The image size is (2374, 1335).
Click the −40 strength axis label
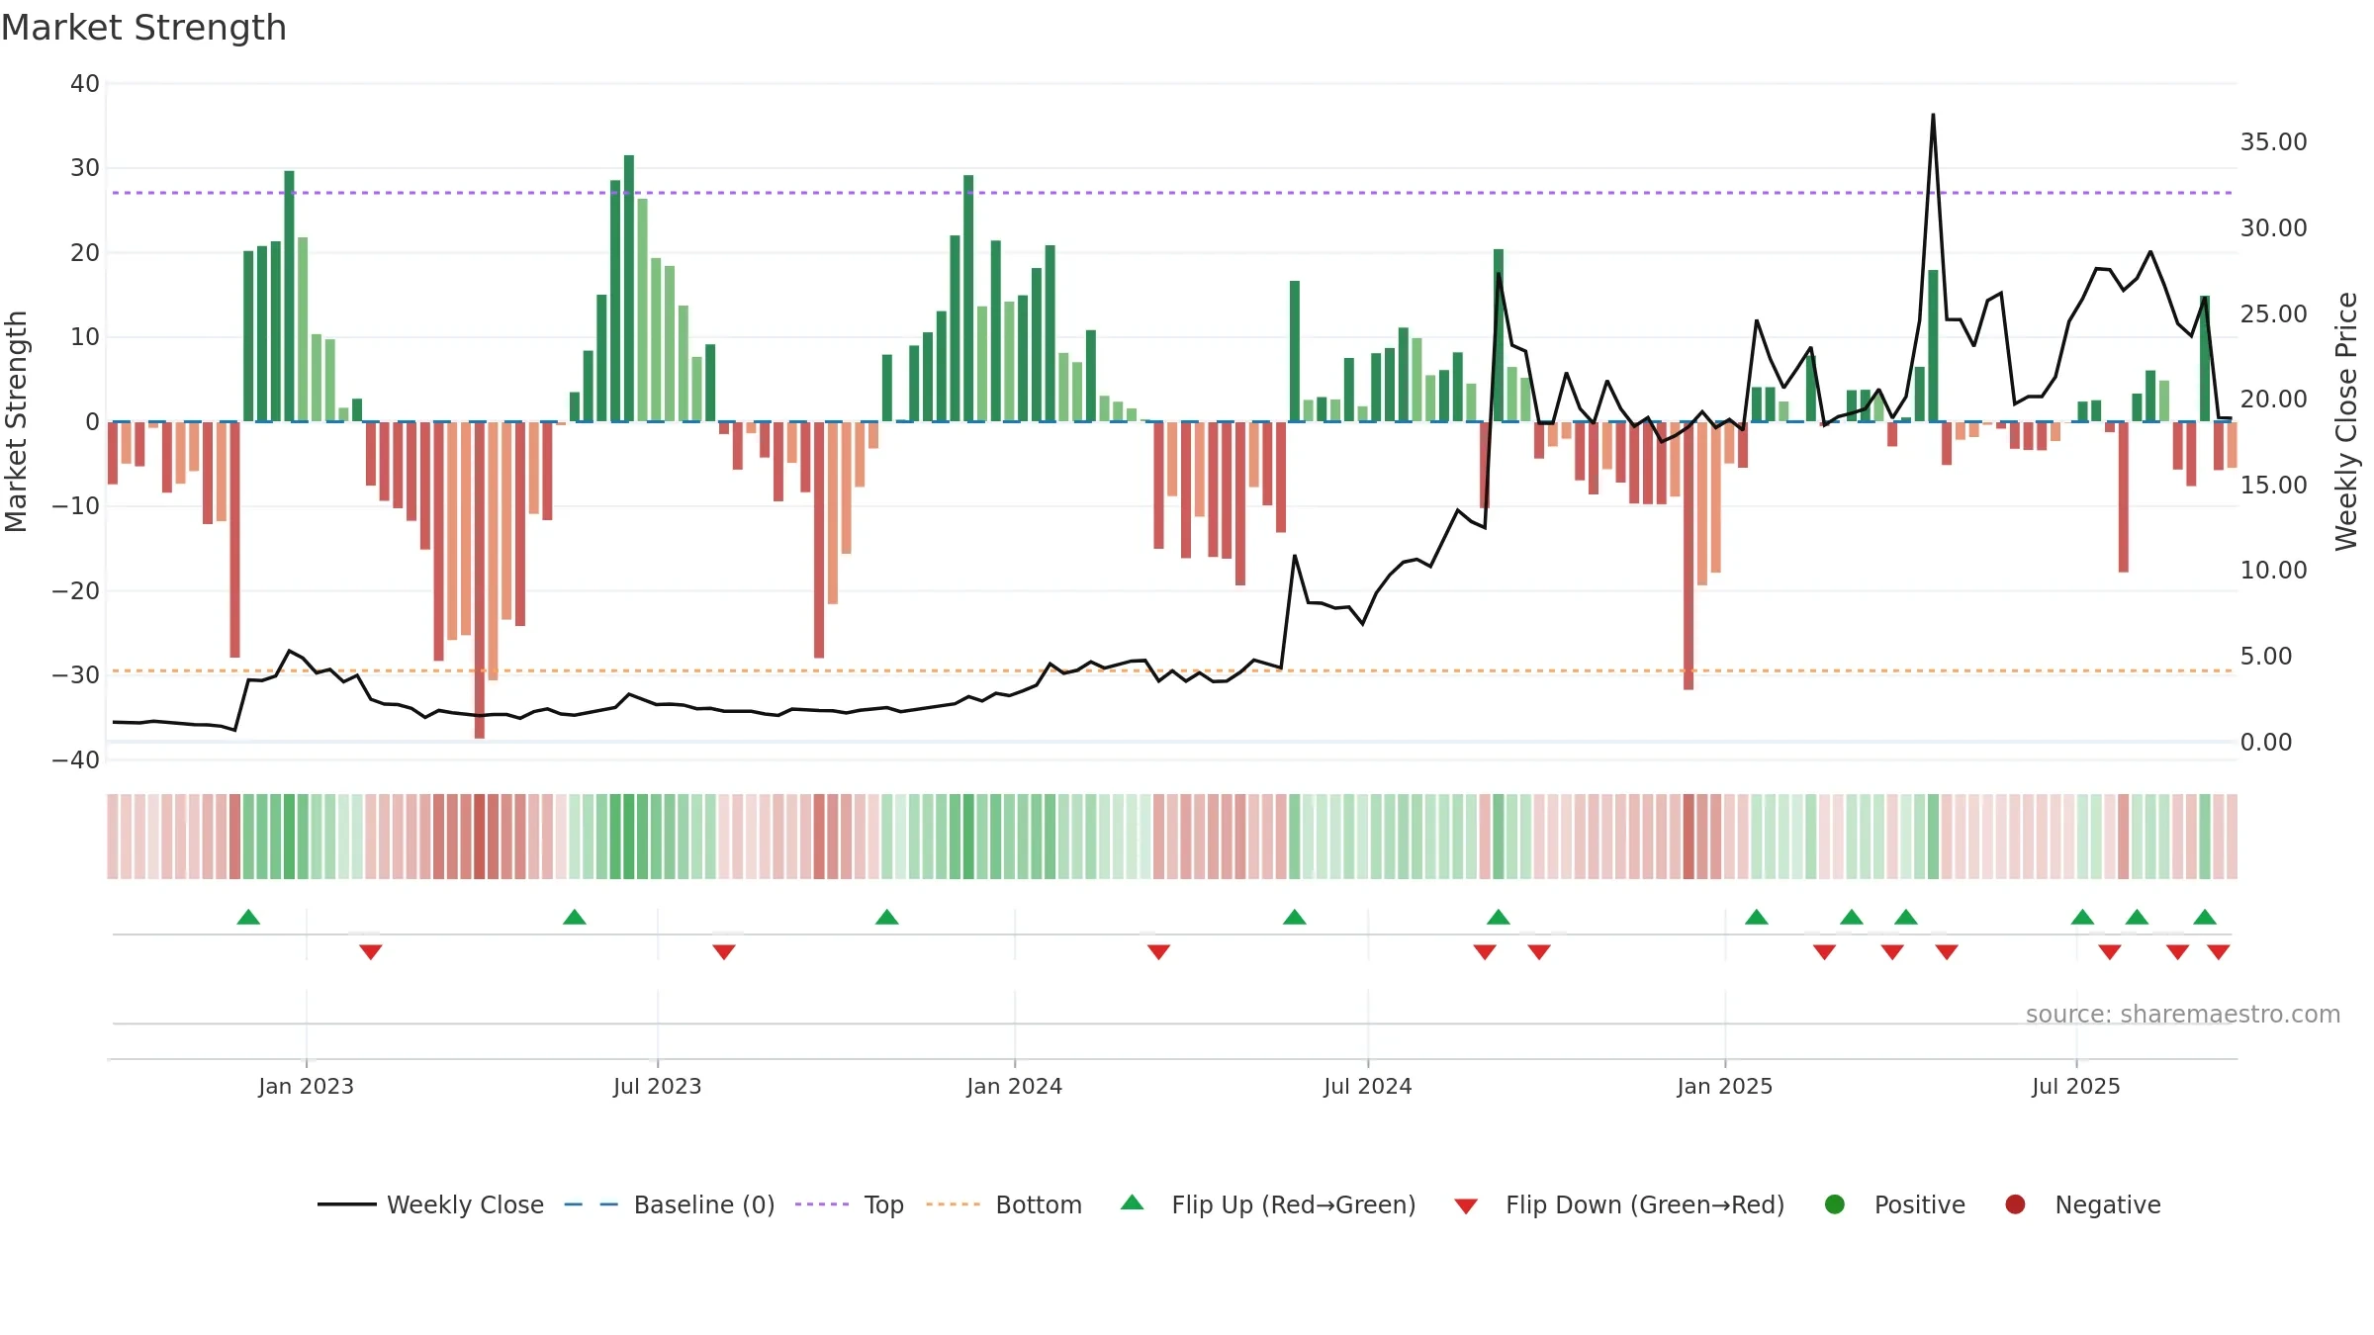pos(76,760)
